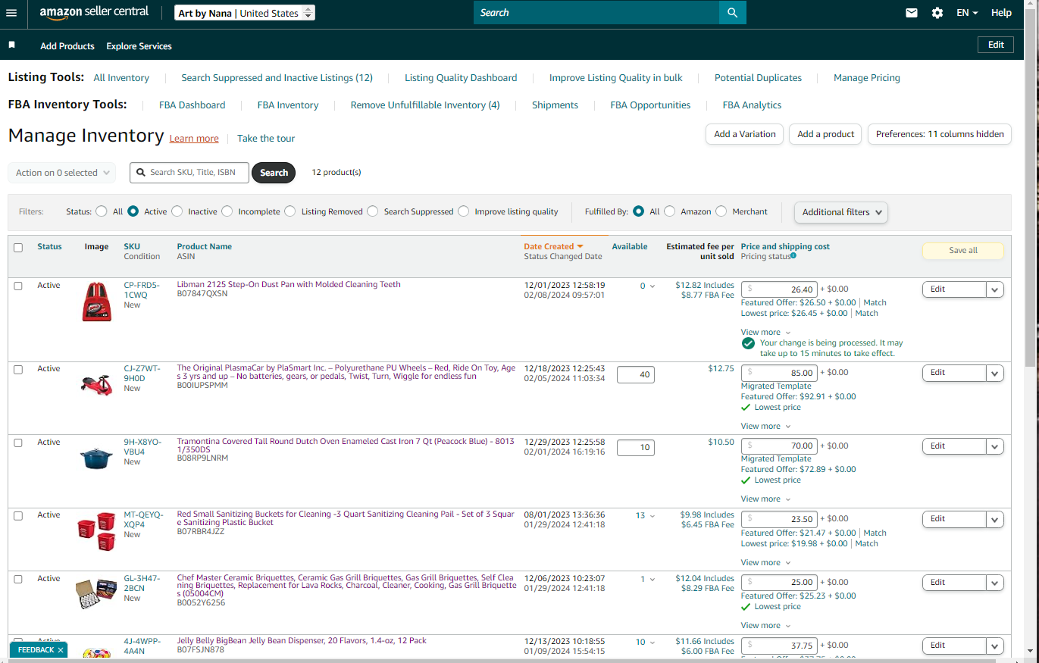Click the Search SKU, Title, ISBN field
The image size is (1039, 663).
point(189,173)
